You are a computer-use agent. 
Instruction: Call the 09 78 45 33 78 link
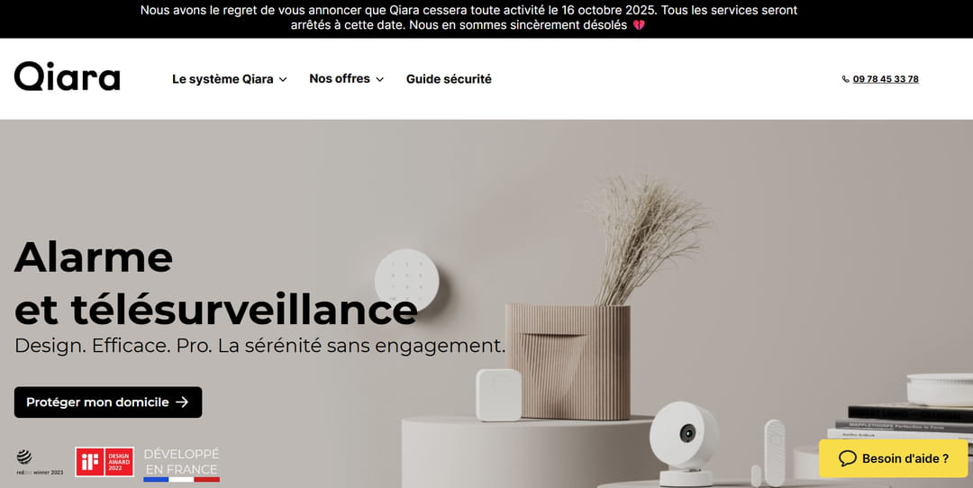[x=886, y=79]
